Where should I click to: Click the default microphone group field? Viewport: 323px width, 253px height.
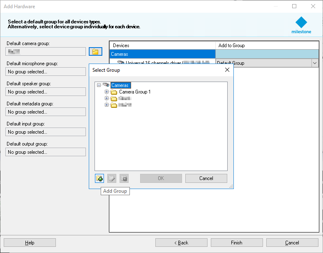[x=46, y=72]
